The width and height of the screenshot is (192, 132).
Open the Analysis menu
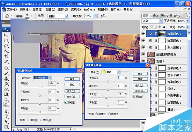click(x=89, y=9)
